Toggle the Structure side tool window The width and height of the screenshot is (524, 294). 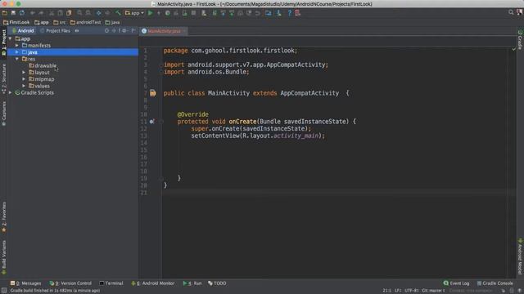coord(3,78)
